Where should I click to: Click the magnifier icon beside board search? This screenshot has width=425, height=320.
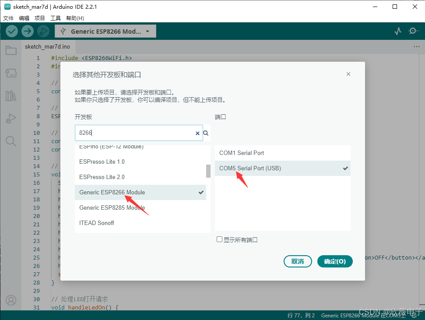[206, 133]
